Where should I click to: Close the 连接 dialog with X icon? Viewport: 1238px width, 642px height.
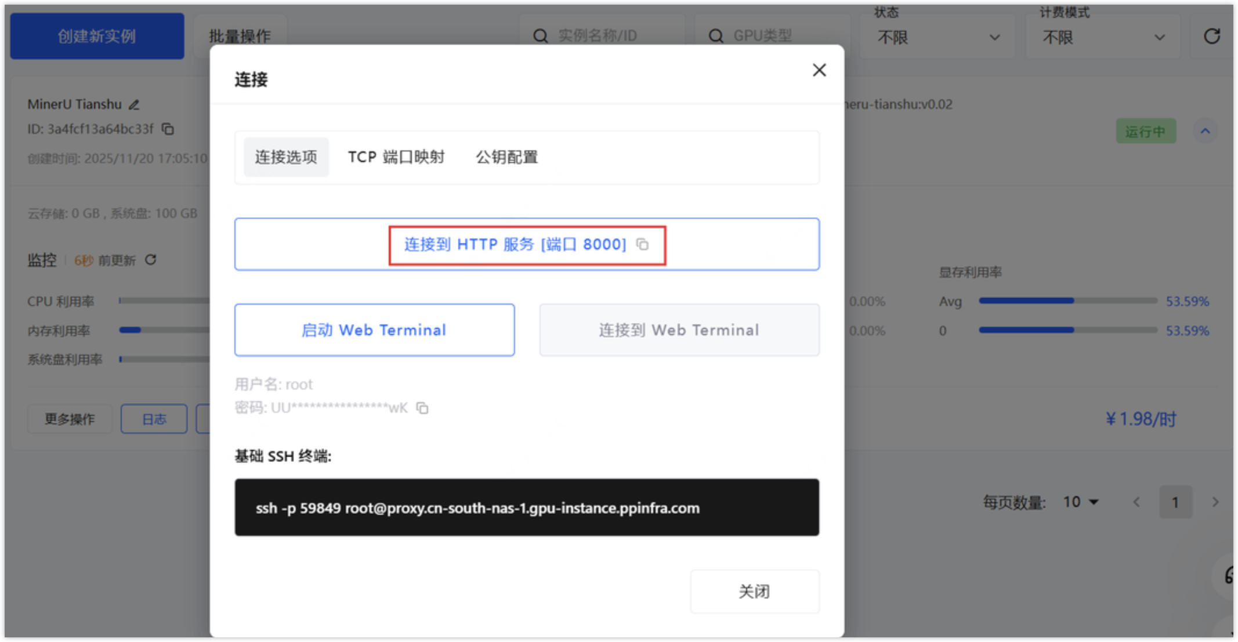click(819, 70)
